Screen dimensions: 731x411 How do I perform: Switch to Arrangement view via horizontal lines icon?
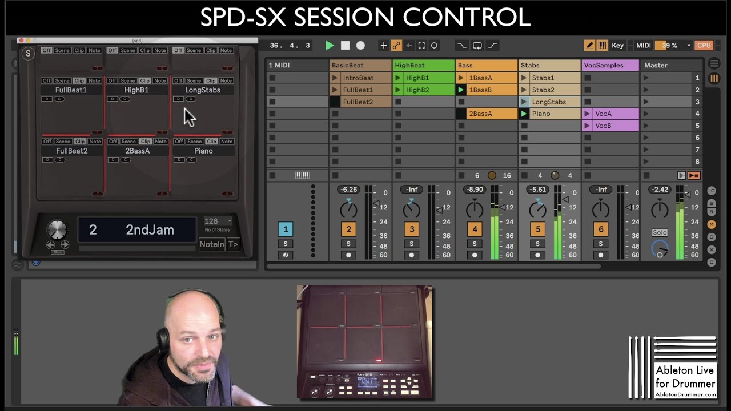(714, 63)
